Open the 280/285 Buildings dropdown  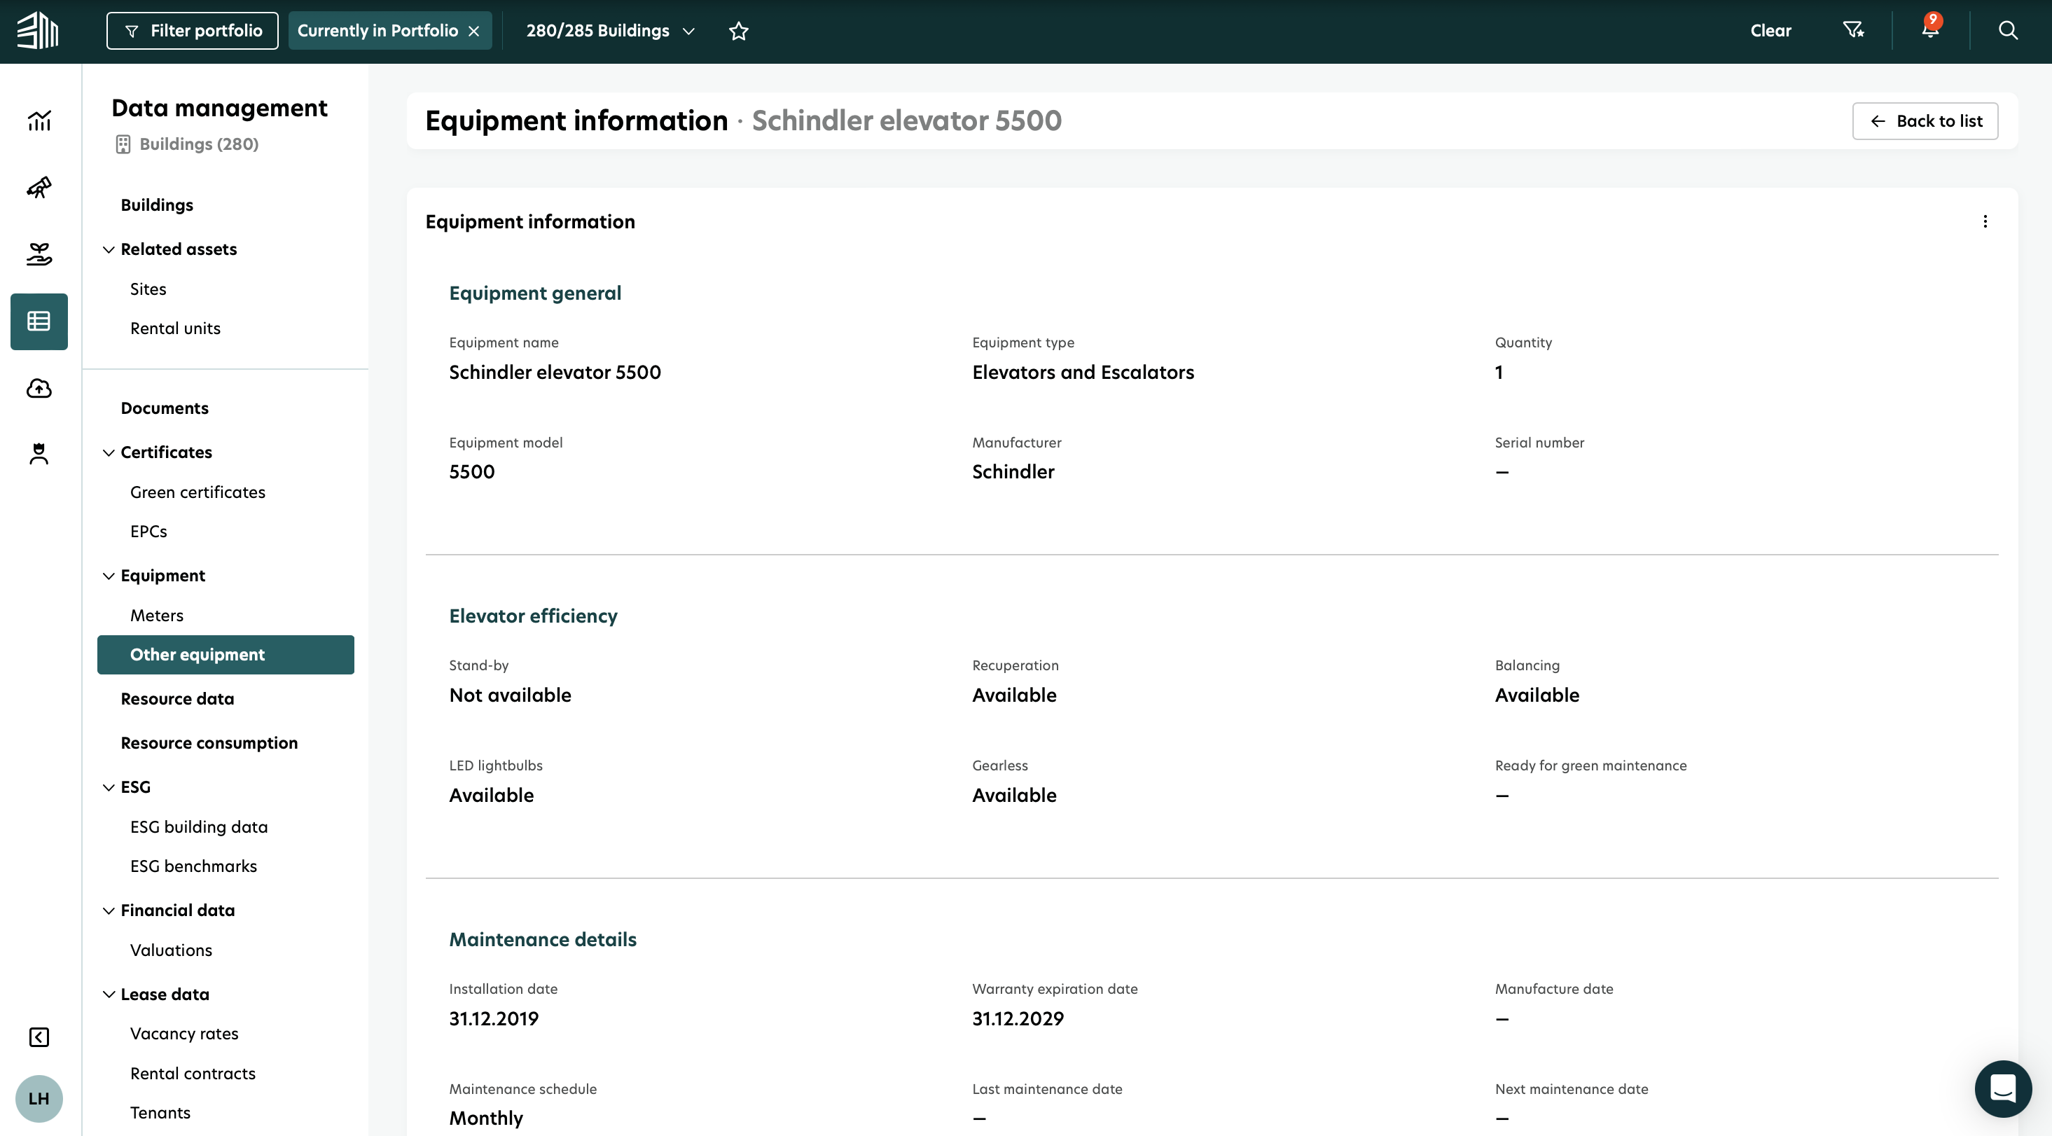point(690,31)
